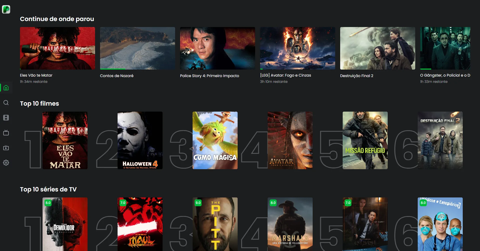Screen dimensions: 480x251
Task: Click the "3h 10m restante" text
Action: pyautogui.click(x=274, y=82)
